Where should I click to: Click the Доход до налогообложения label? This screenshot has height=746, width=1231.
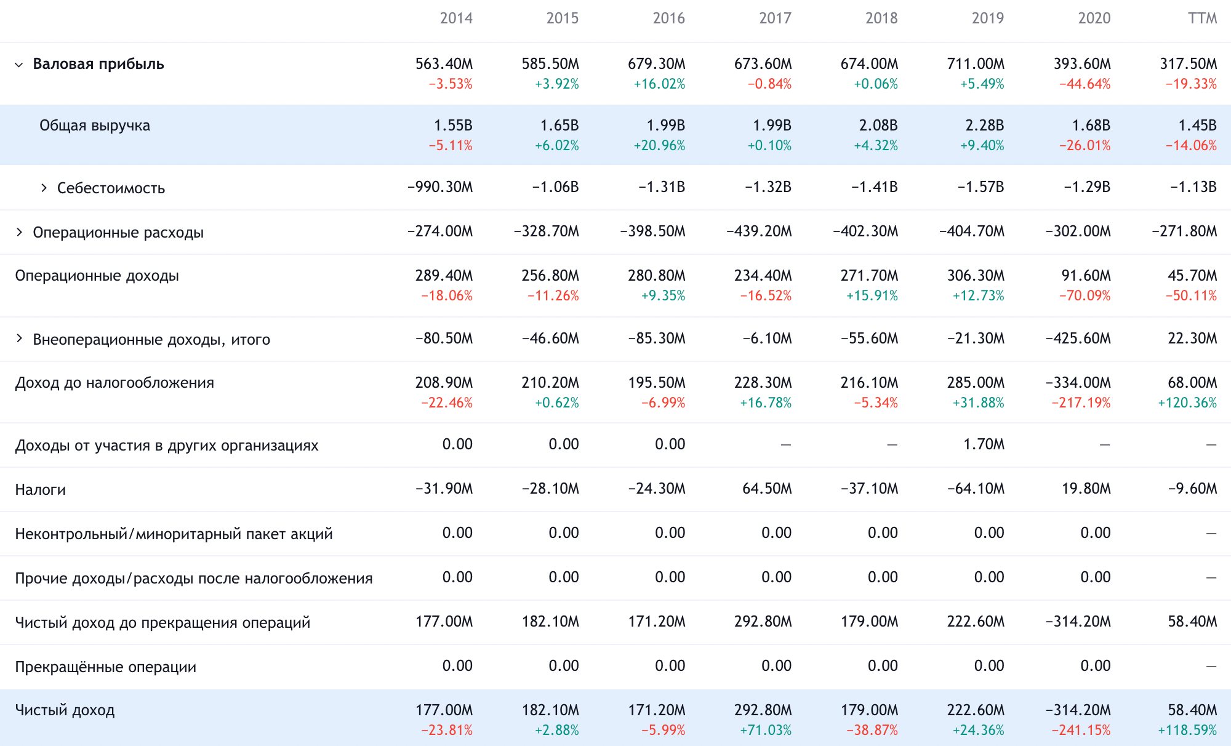click(x=114, y=383)
